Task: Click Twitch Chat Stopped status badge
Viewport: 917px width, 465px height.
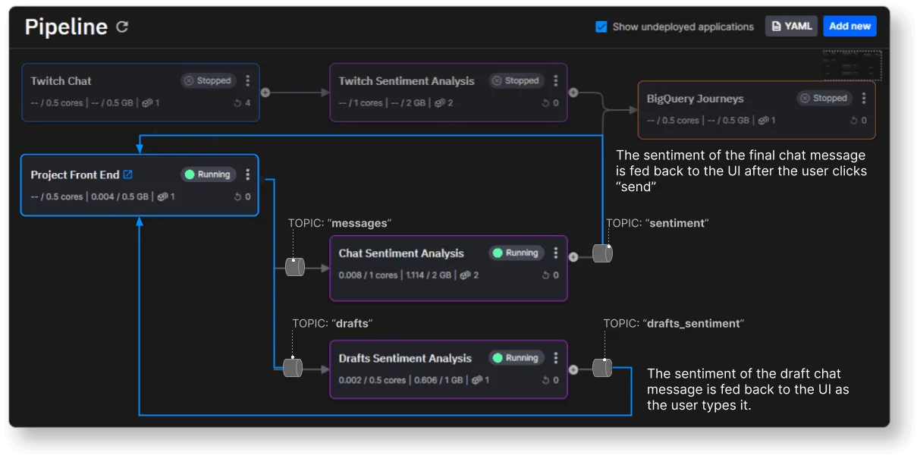Action: click(x=208, y=80)
